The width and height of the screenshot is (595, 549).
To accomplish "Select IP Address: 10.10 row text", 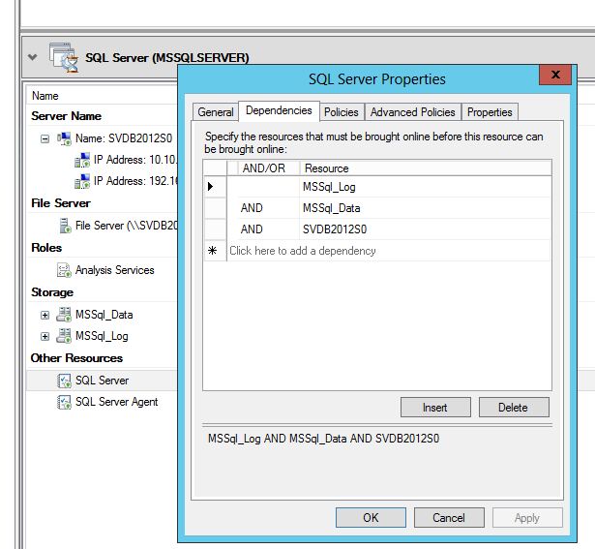I will (135, 160).
